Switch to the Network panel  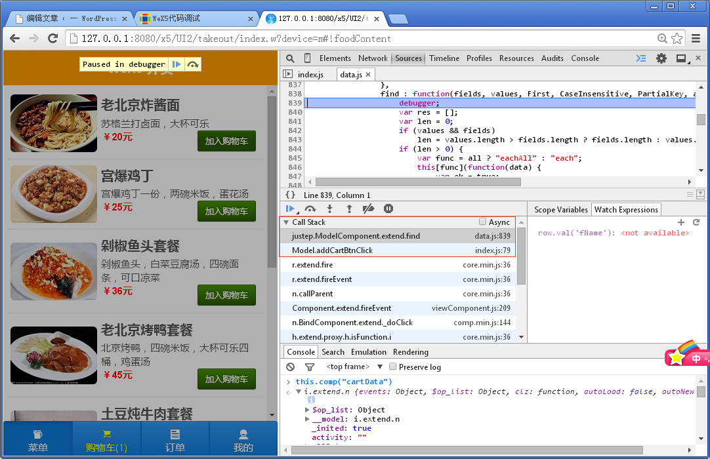pos(373,58)
